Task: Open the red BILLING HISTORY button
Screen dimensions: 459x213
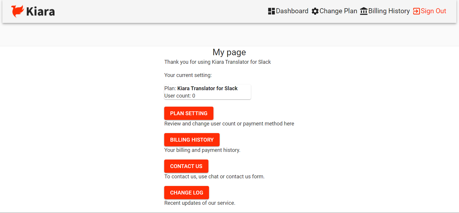Action: point(192,140)
